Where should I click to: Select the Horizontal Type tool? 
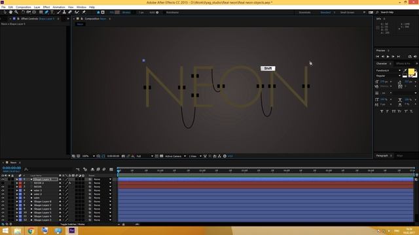pyautogui.click(x=52, y=12)
